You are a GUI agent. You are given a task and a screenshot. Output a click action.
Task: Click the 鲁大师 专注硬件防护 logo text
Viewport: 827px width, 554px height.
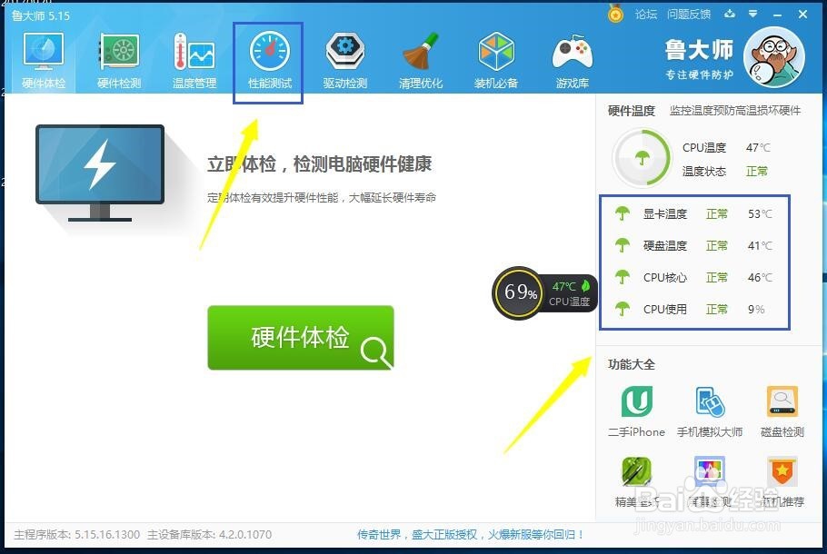click(x=699, y=59)
